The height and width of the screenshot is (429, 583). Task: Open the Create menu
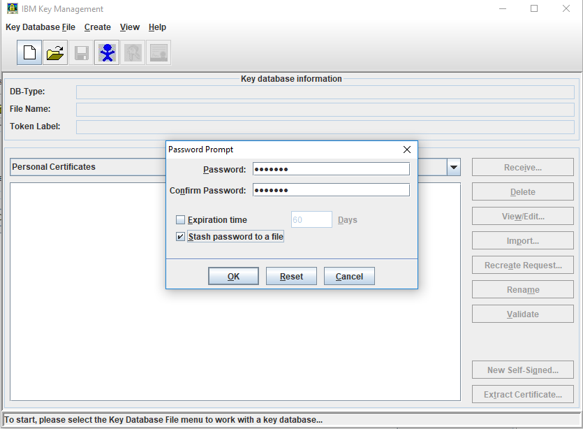98,27
